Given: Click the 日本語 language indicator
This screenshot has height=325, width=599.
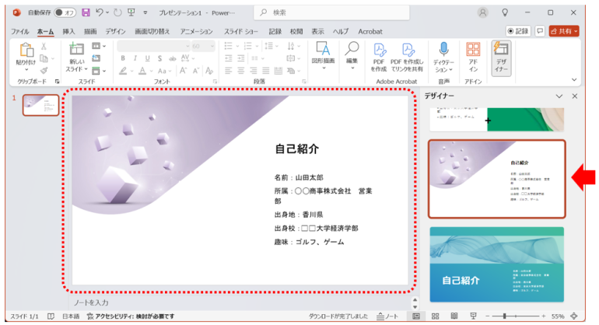Looking at the screenshot, I should 71,316.
